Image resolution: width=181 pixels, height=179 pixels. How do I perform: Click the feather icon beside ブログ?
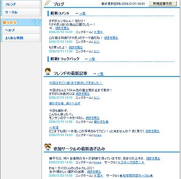pyautogui.click(x=47, y=3)
